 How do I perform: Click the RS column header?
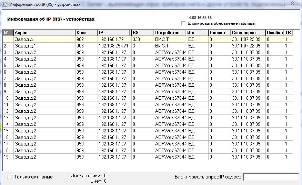[142, 33]
